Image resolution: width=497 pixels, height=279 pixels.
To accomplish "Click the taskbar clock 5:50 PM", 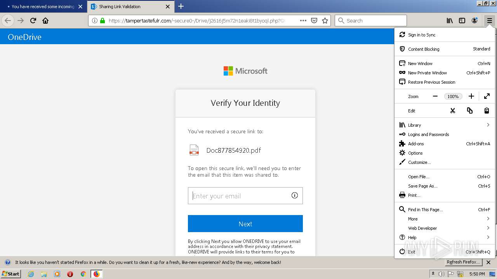I will point(477,274).
